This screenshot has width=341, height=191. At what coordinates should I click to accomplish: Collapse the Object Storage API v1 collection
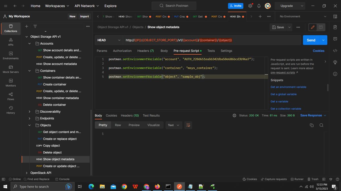point(27,37)
